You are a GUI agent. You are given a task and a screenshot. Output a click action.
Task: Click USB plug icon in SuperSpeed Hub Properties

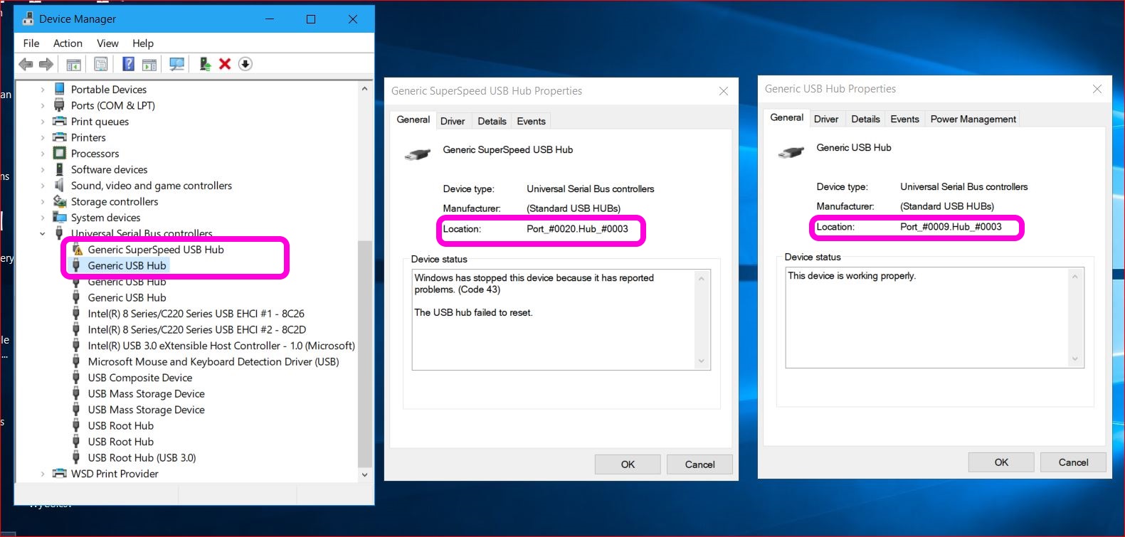tap(418, 154)
